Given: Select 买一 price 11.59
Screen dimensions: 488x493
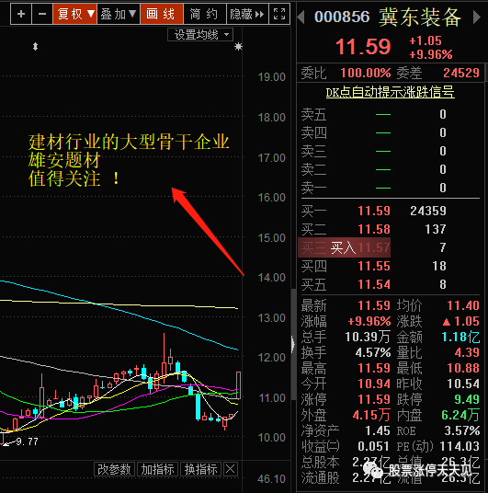Looking at the screenshot, I should click(374, 211).
